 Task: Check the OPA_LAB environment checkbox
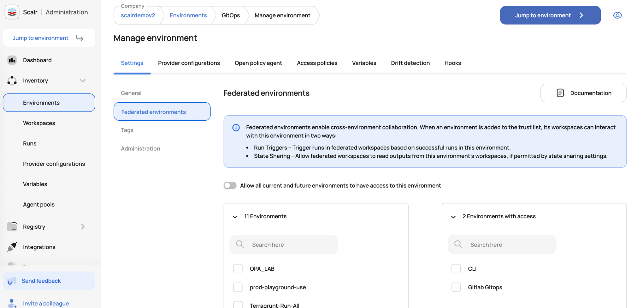238,269
